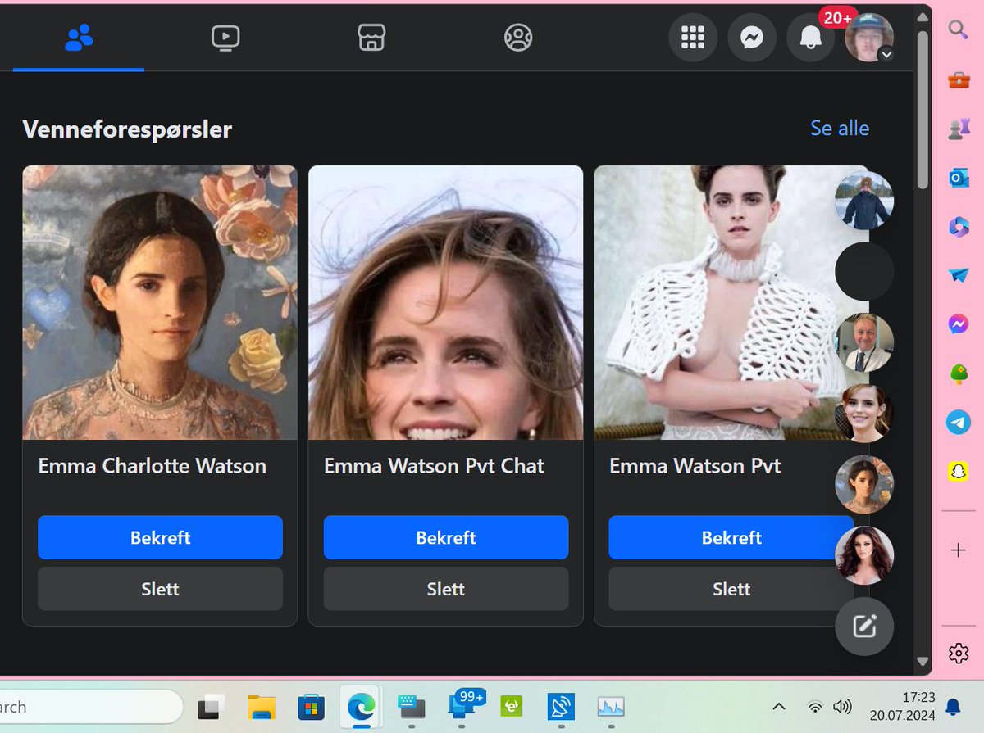Confirm Emma Charlotte Watson's friend request

[160, 537]
